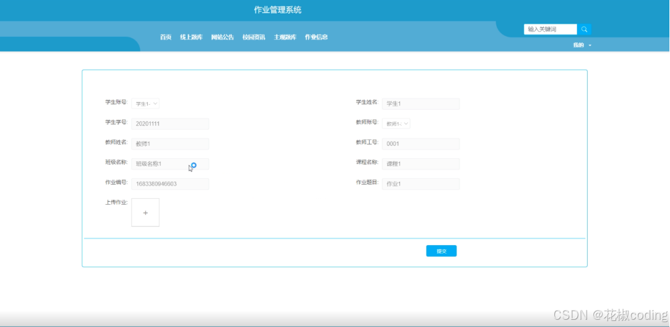The width and height of the screenshot is (670, 327).
Task: Open the 校园资讯 menu item
Action: click(x=254, y=37)
